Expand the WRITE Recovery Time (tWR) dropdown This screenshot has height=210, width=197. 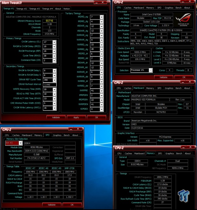tap(54, 89)
